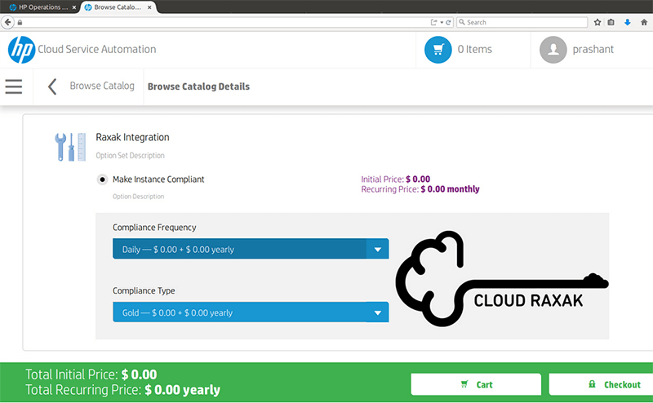Click the browser home icon
The image size is (653, 403).
click(x=644, y=22)
